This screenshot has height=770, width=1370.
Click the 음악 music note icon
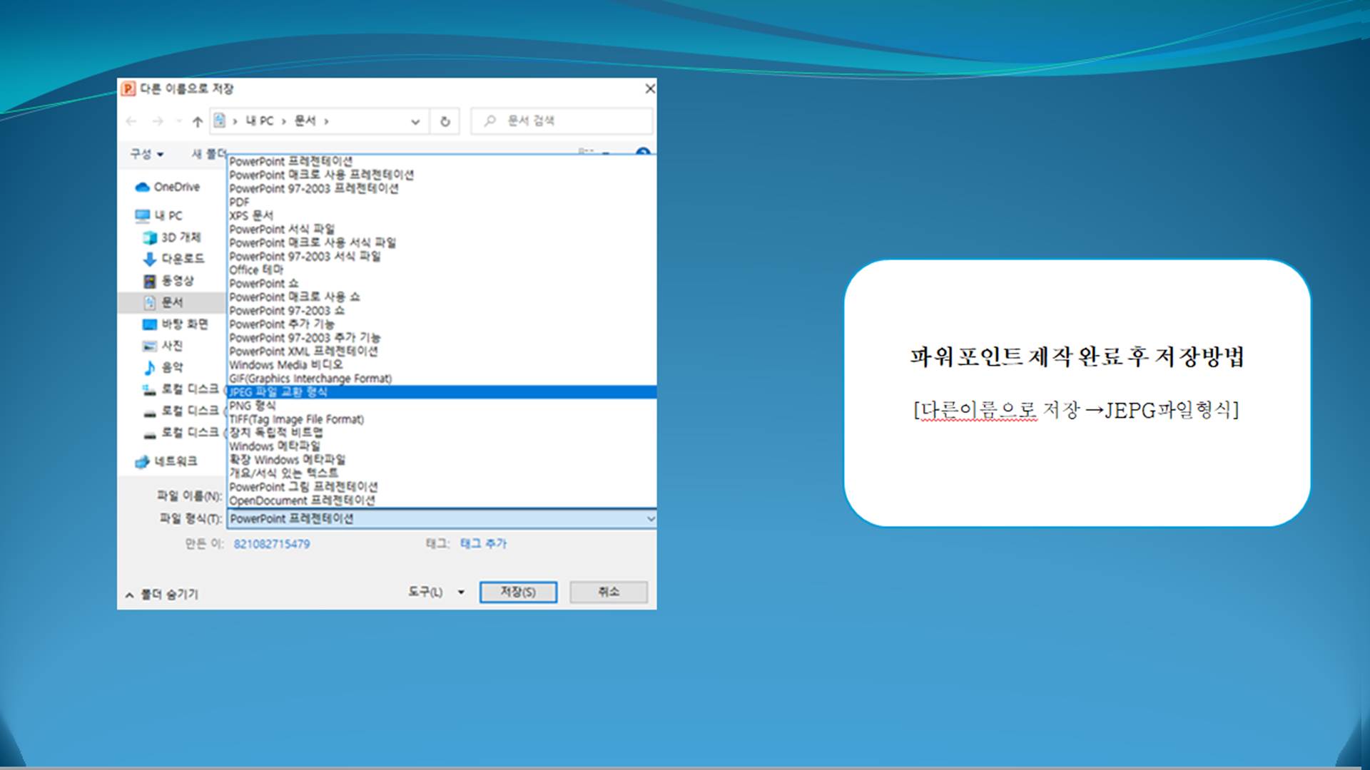pos(149,367)
